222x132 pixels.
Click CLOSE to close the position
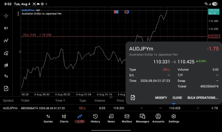pos(177,98)
